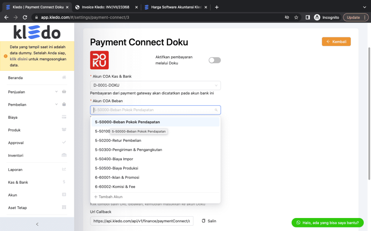Click the klik disini link

(x=19, y=59)
